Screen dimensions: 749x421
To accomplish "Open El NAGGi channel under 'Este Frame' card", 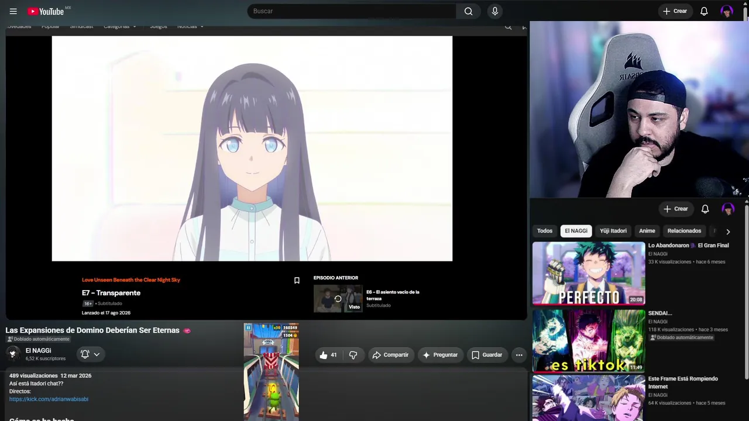I will (x=658, y=395).
